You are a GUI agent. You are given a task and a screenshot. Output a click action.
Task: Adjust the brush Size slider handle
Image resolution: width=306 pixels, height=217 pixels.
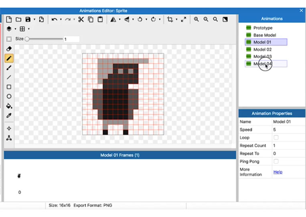[27, 39]
